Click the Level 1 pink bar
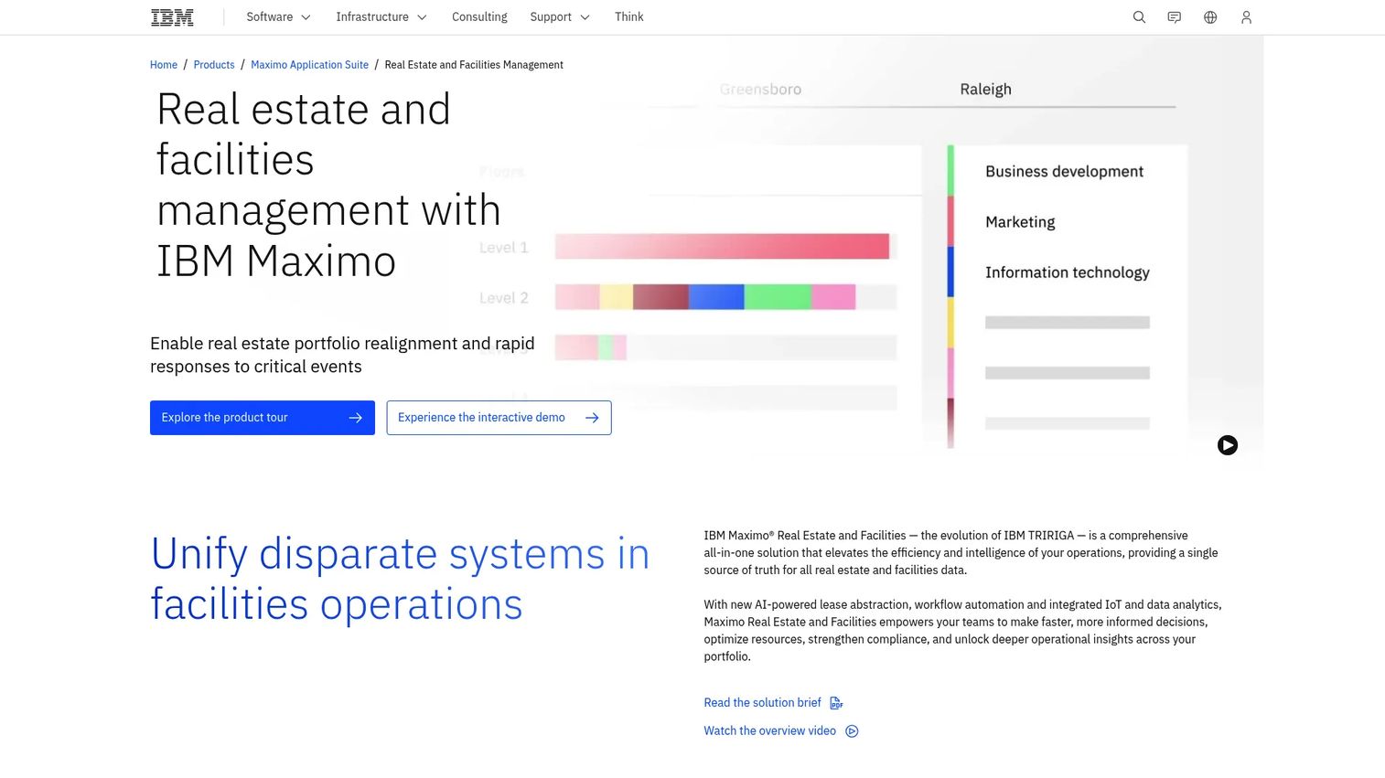This screenshot has width=1385, height=778. pyautogui.click(x=722, y=246)
